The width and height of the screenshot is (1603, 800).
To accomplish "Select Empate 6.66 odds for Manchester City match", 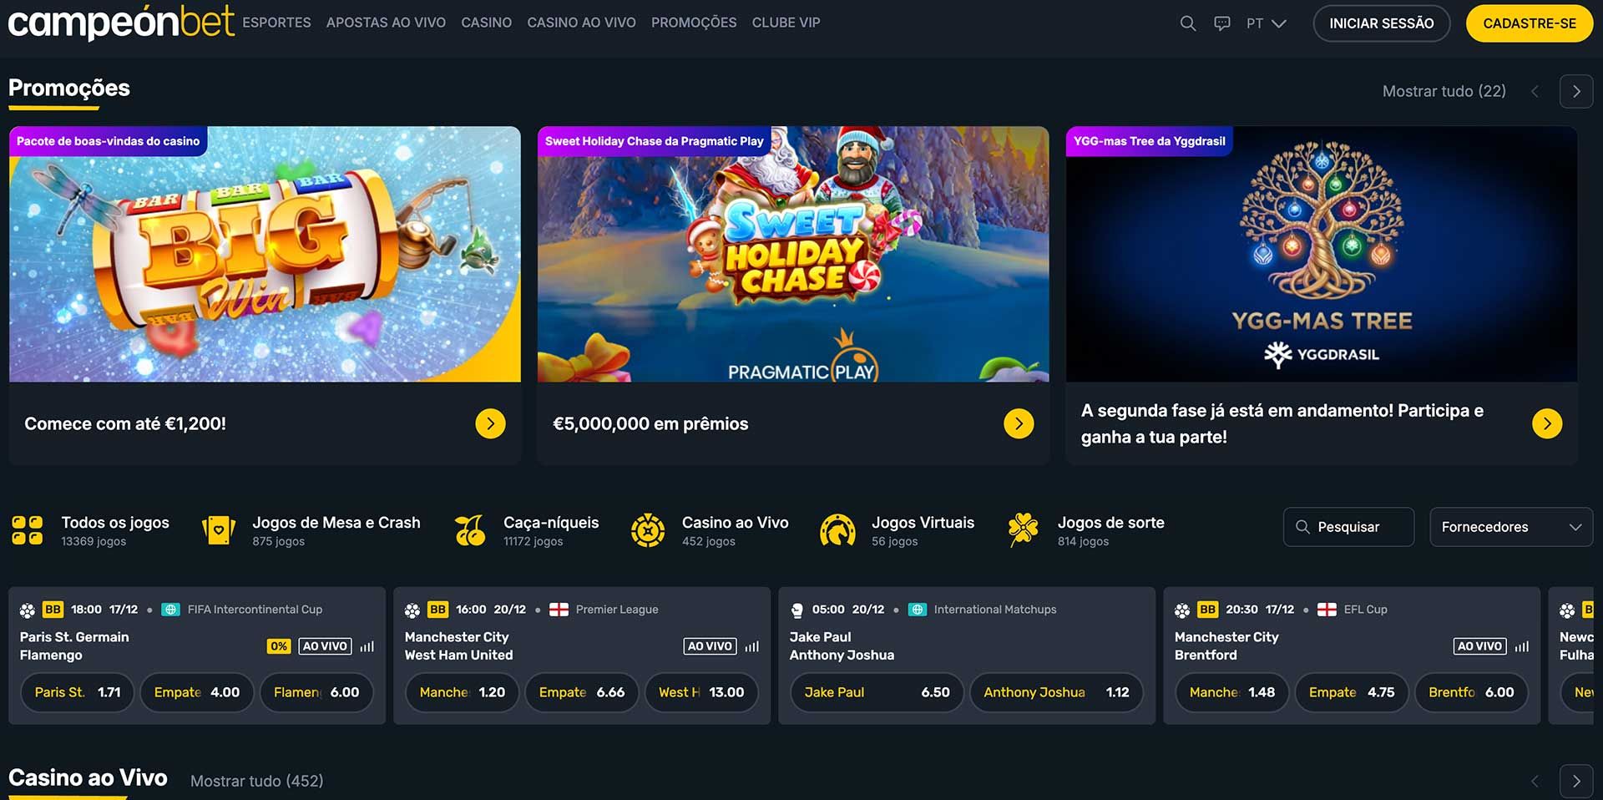I will (582, 692).
